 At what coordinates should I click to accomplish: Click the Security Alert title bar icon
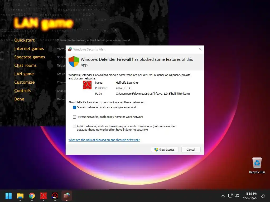(70, 49)
